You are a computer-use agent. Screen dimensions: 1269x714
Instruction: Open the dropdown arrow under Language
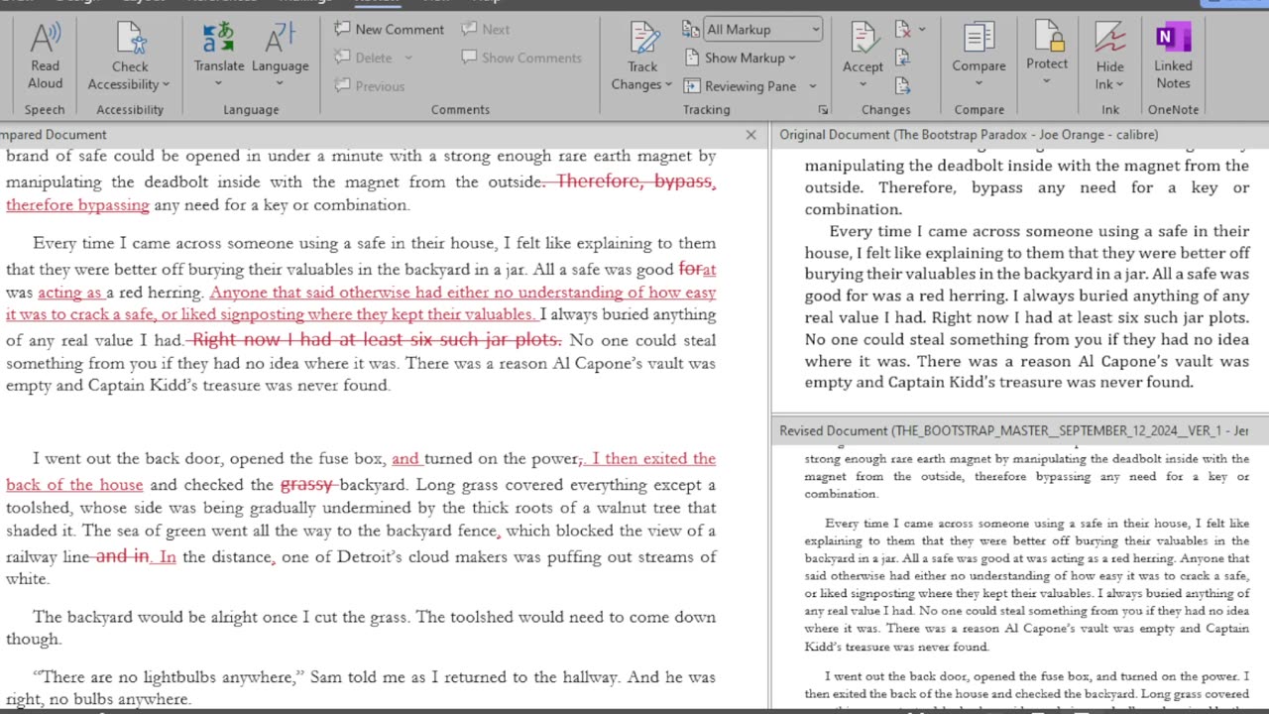281,84
